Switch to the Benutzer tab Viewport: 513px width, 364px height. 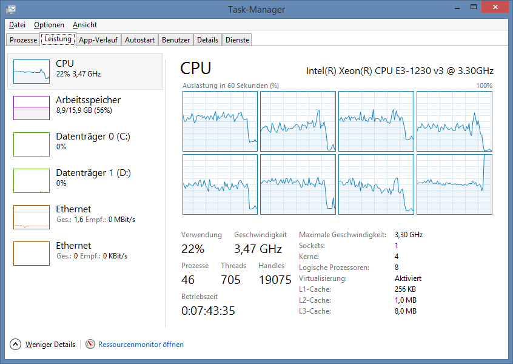tap(176, 40)
